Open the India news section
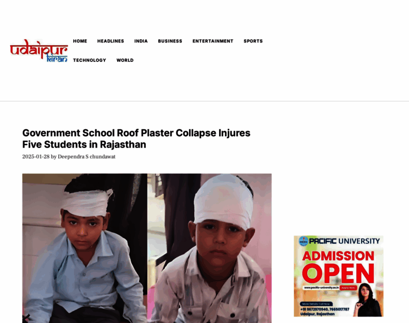The width and height of the screenshot is (409, 323). click(141, 41)
